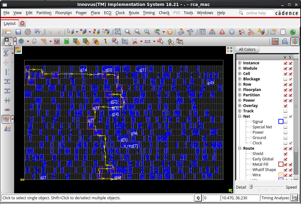
Task: Open the red violation warning triangle icon
Action: [x=222, y=32]
